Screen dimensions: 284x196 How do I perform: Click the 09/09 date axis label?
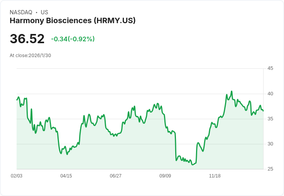point(165,176)
